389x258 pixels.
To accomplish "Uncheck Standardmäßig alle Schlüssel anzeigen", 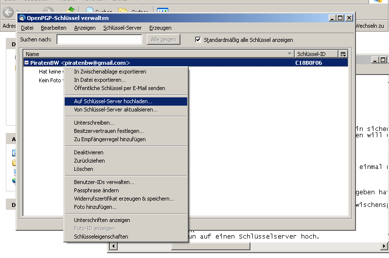I will tap(198, 40).
